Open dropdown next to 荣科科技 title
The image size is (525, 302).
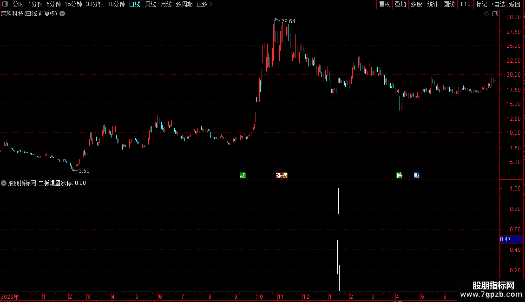(62, 14)
